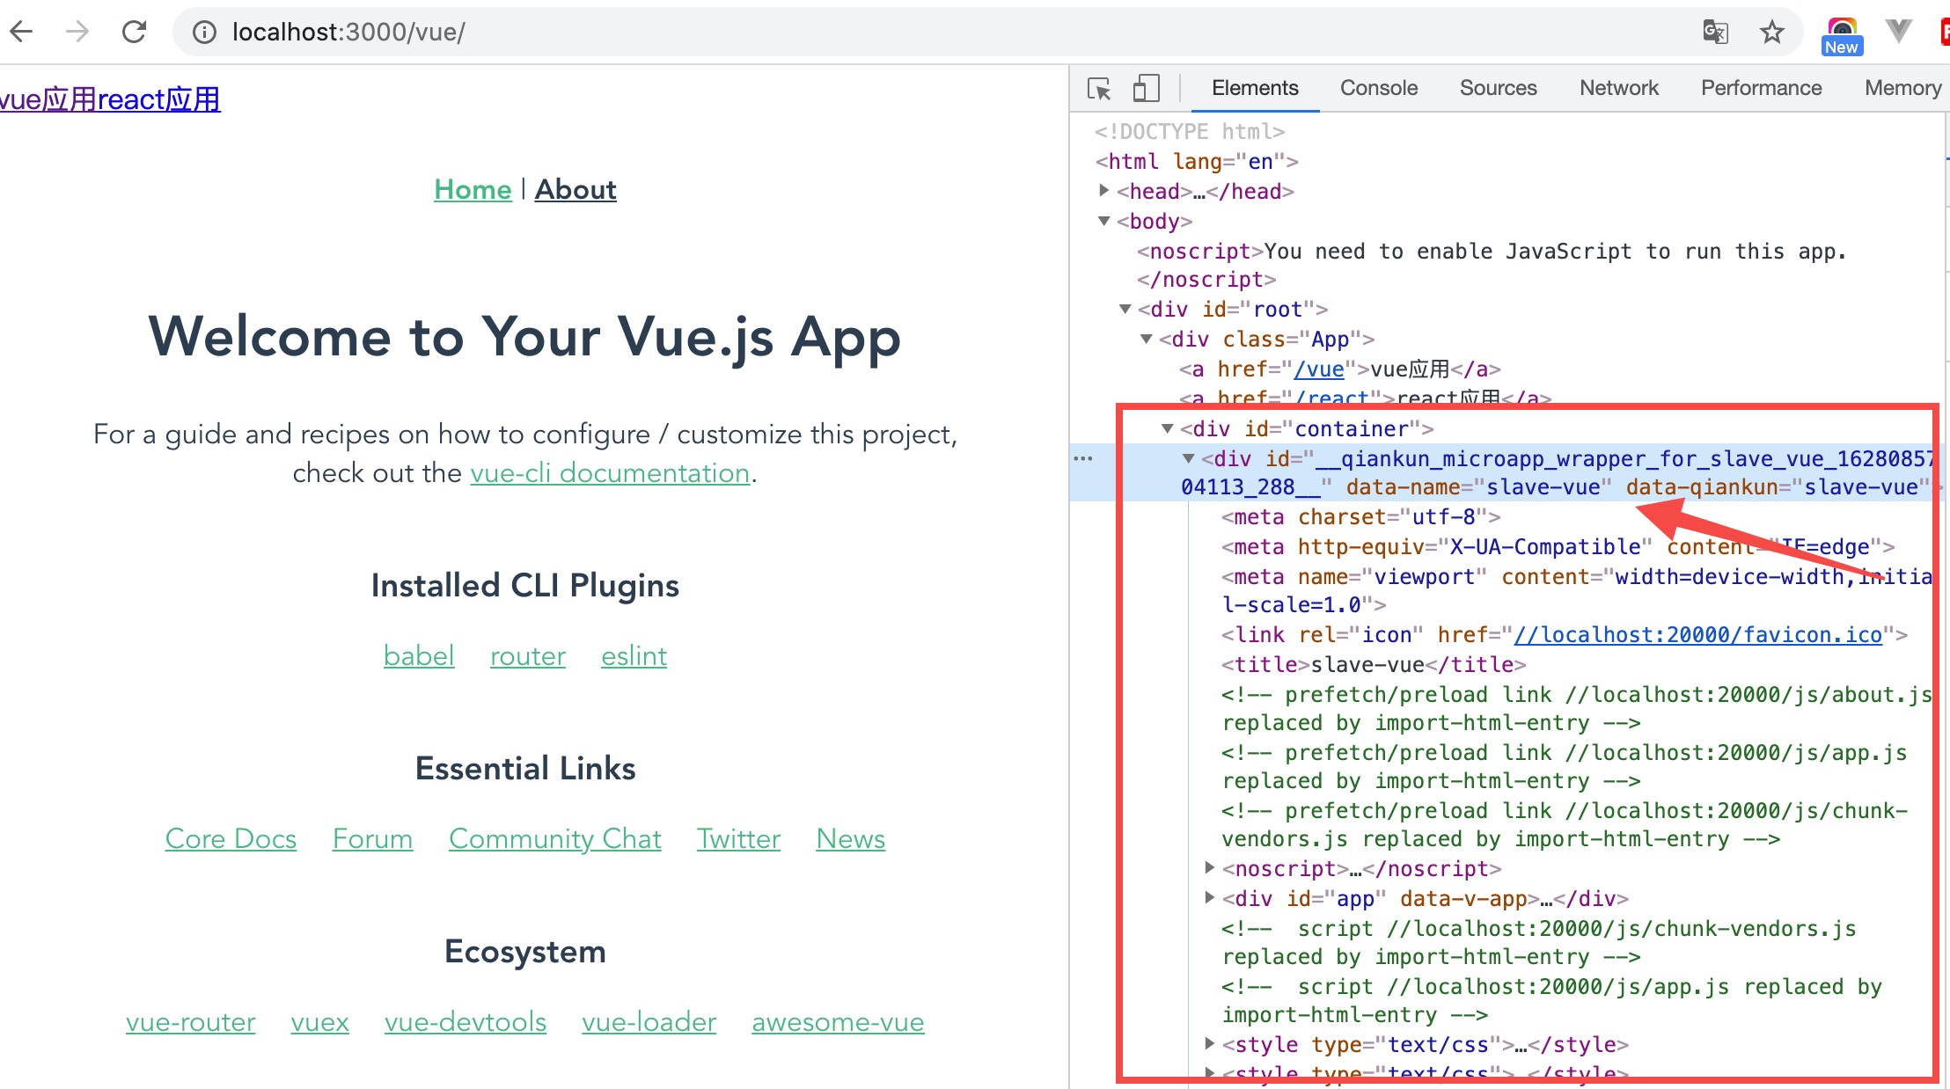The height and width of the screenshot is (1089, 1950).
Task: Expand the head element node
Action: [1104, 190]
